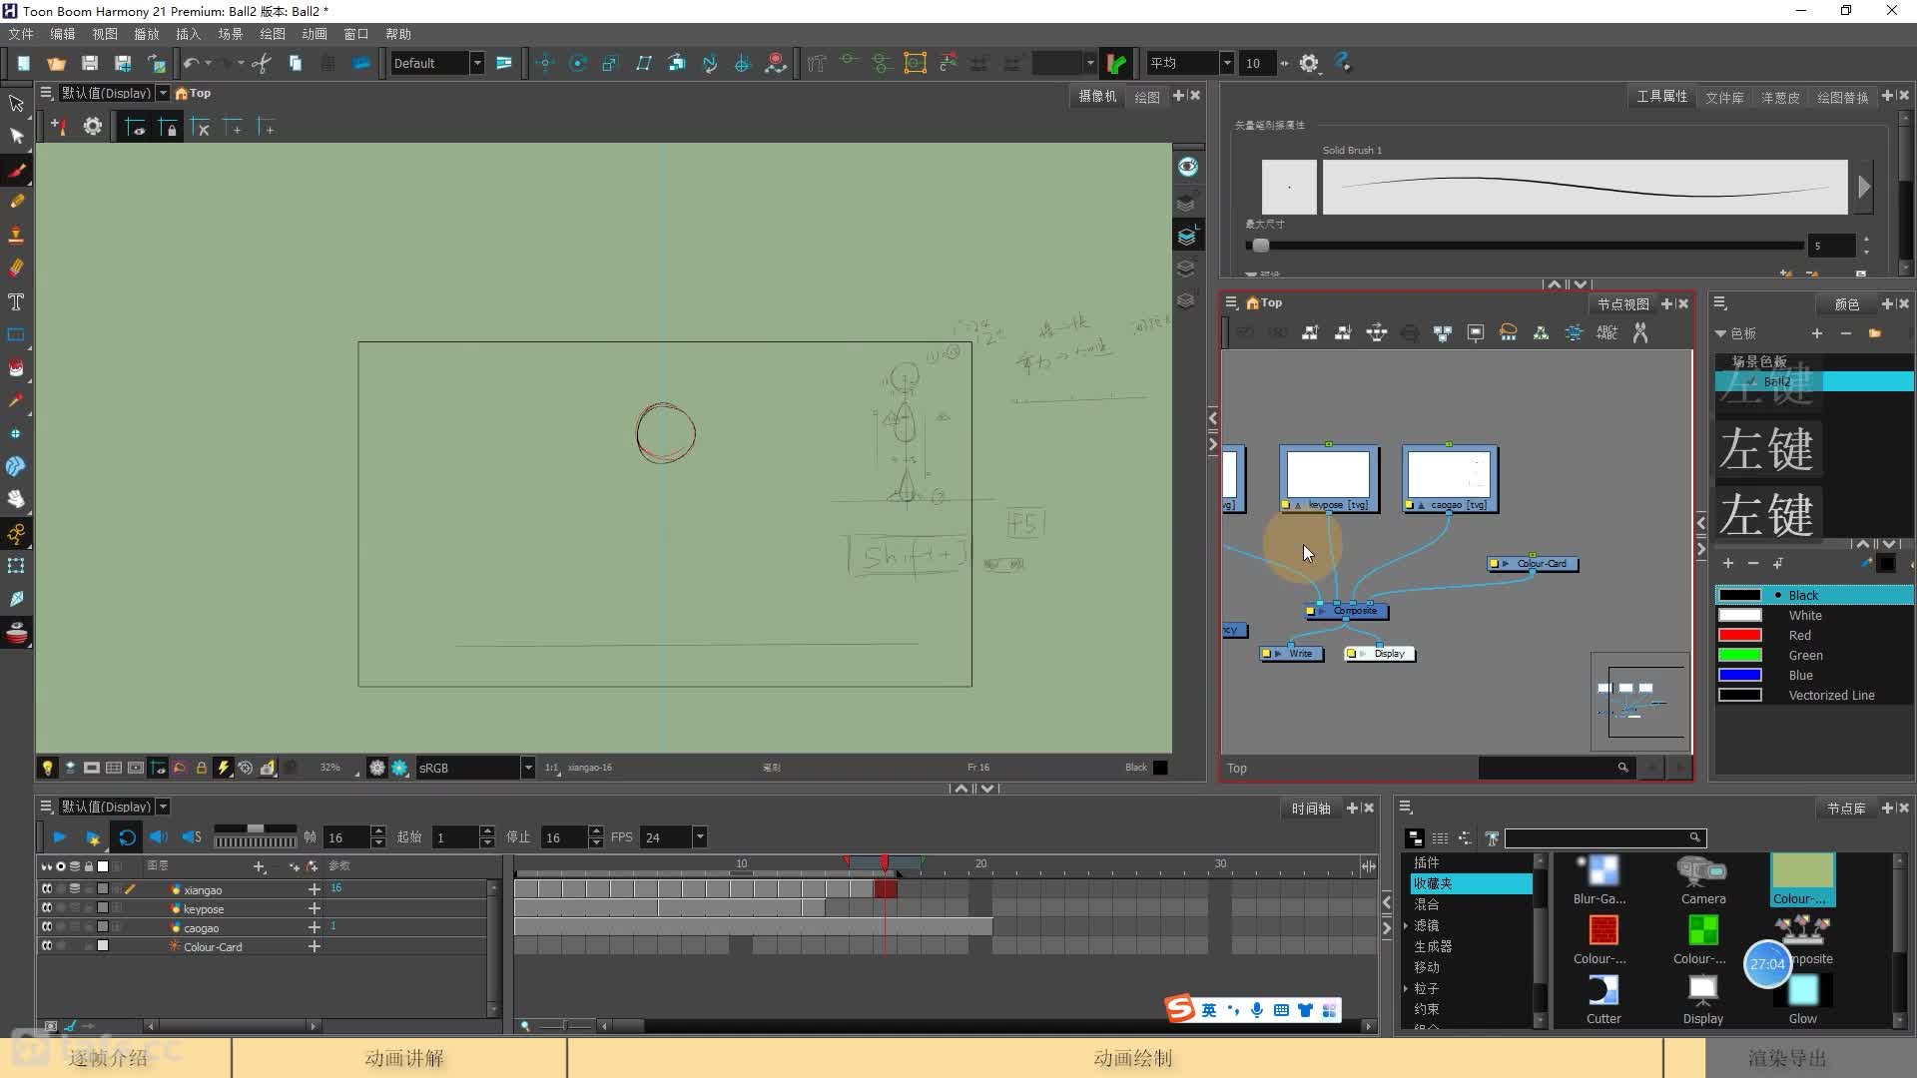Screen dimensions: 1917x1078
Task: Click the camera view settings gear icon
Action: (x=92, y=127)
